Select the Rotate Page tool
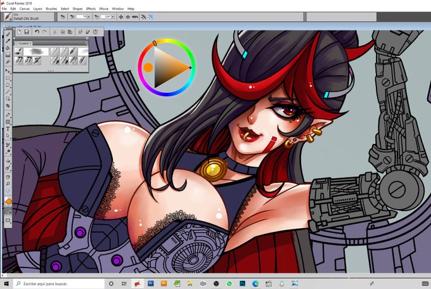431x289 pixels. [8, 191]
